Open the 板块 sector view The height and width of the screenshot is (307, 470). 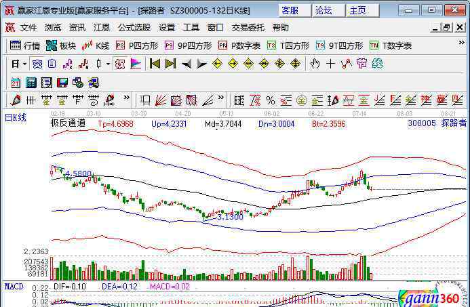pos(61,46)
